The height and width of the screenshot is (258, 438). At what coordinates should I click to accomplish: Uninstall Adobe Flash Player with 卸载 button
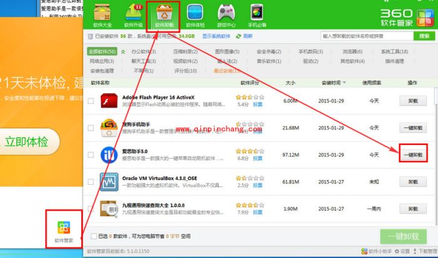tap(413, 101)
